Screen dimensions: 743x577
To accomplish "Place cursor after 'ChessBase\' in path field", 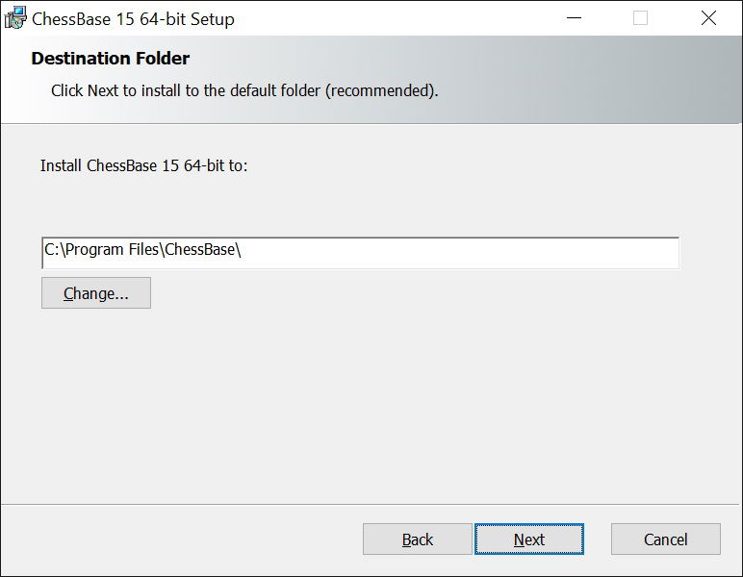I will click(x=242, y=250).
